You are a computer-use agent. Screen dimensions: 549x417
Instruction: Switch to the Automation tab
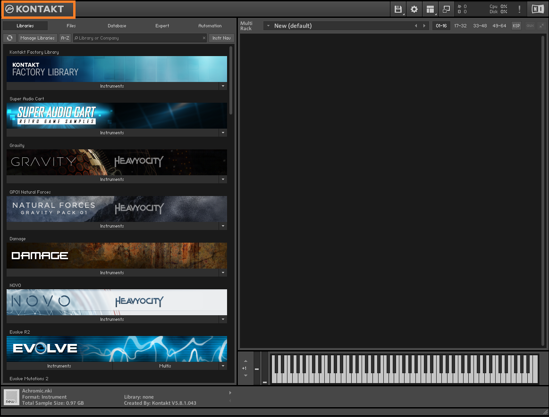coord(210,25)
